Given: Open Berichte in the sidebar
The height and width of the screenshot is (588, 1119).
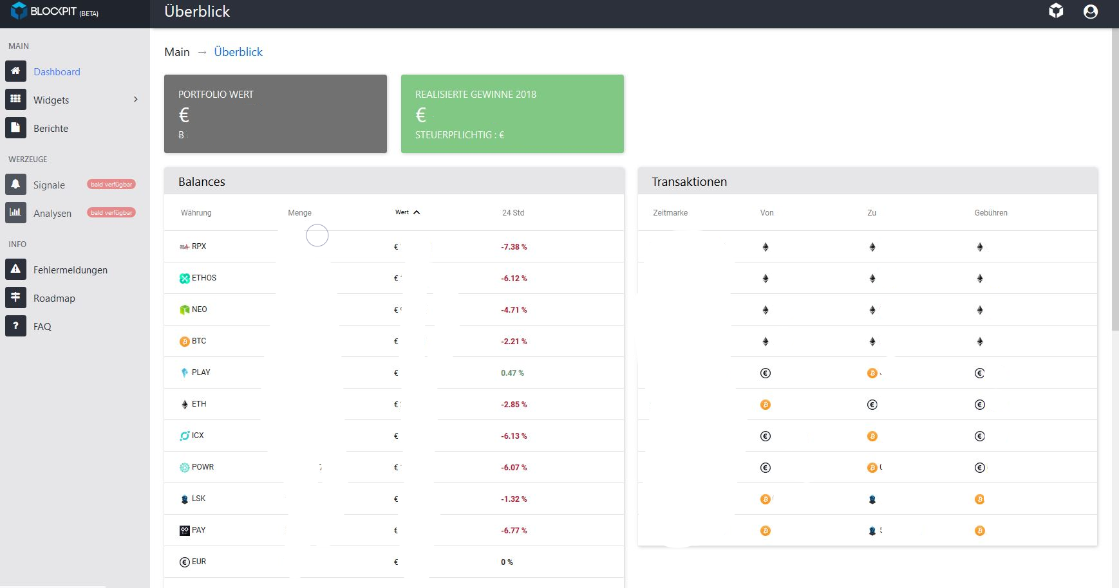Looking at the screenshot, I should click(51, 129).
